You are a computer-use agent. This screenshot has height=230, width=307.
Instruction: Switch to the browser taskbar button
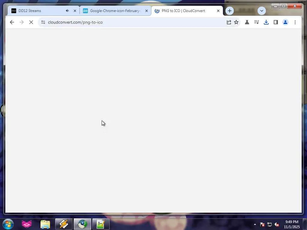[82, 224]
